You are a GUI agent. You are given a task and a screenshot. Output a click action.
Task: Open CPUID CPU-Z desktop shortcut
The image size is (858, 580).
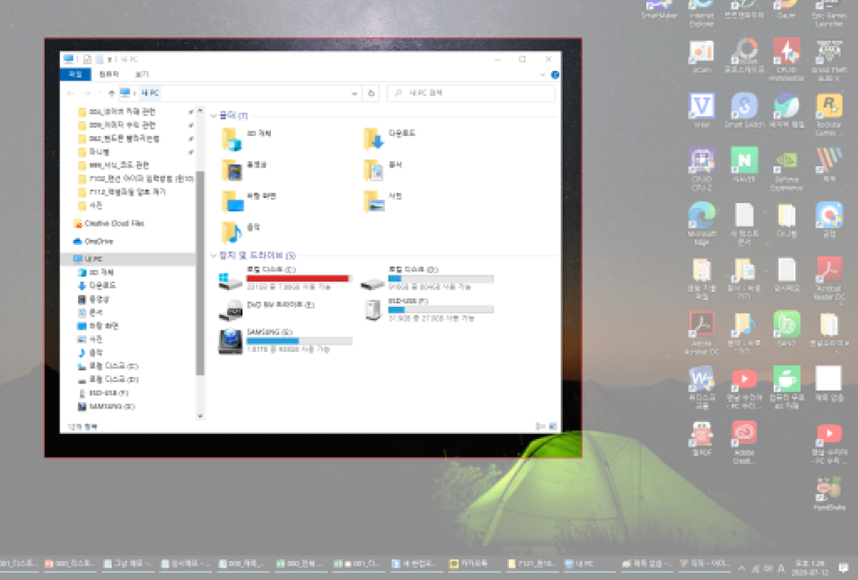tap(702, 169)
